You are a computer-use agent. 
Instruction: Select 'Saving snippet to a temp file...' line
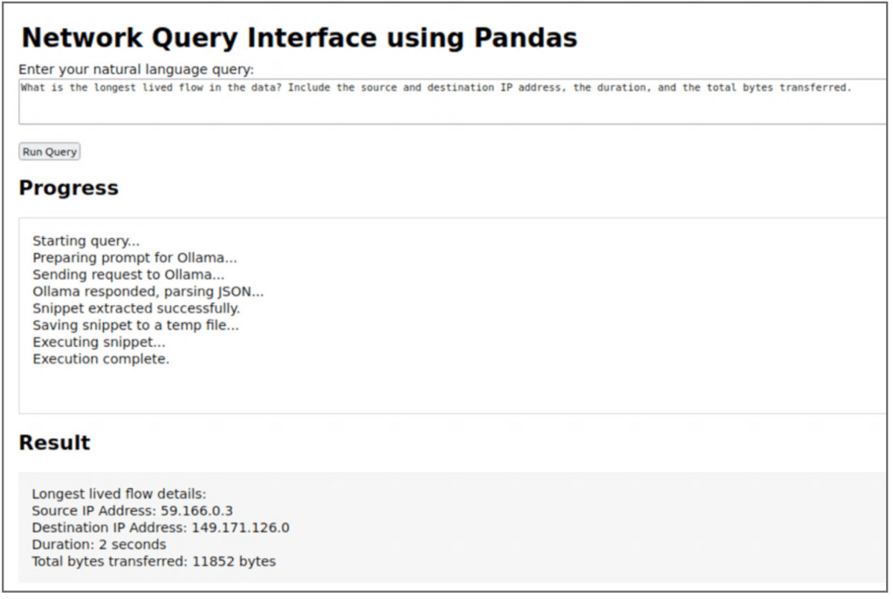click(x=135, y=325)
